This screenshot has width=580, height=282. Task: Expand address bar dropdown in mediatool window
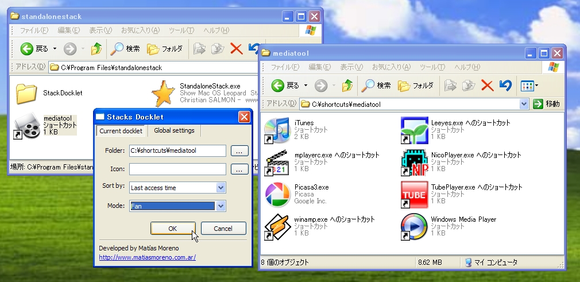524,104
